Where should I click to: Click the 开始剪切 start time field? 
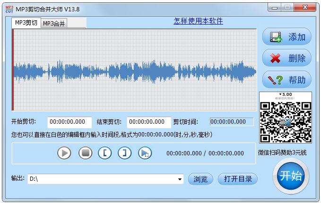pos(69,122)
